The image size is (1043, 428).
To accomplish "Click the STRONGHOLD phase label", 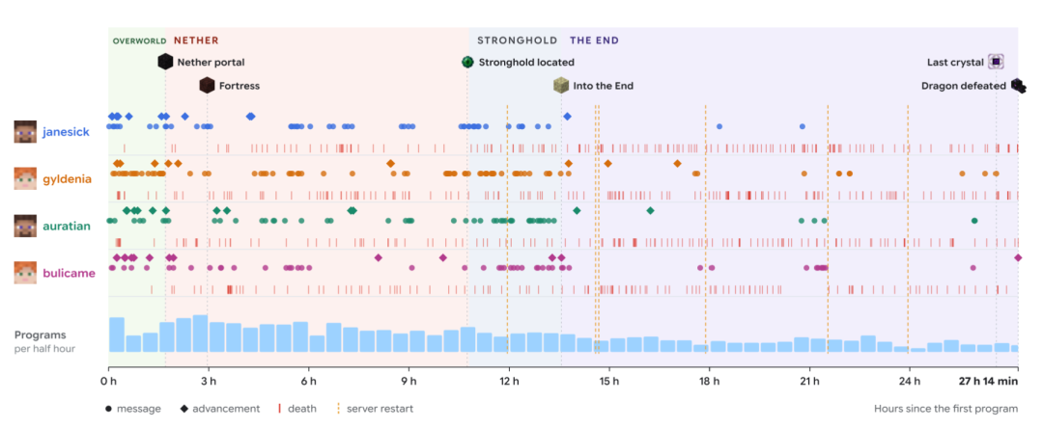I will pos(517,40).
